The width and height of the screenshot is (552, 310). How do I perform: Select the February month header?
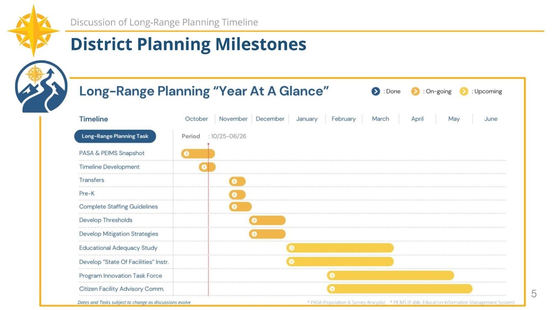pos(343,119)
